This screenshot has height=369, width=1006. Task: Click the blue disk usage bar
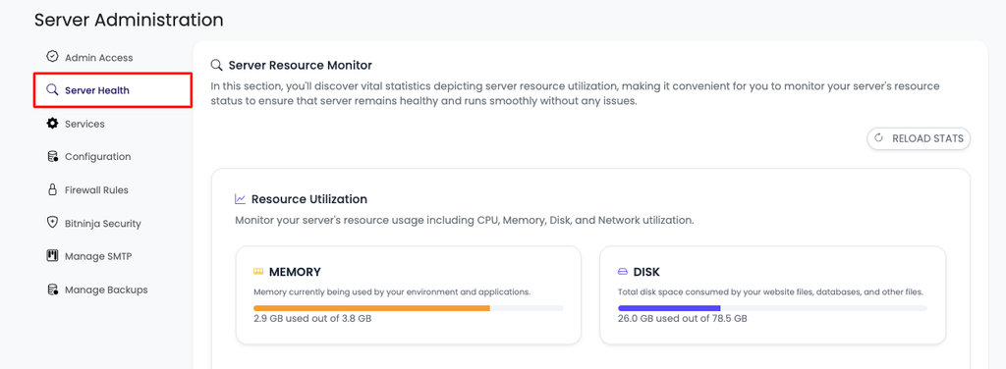pos(669,308)
